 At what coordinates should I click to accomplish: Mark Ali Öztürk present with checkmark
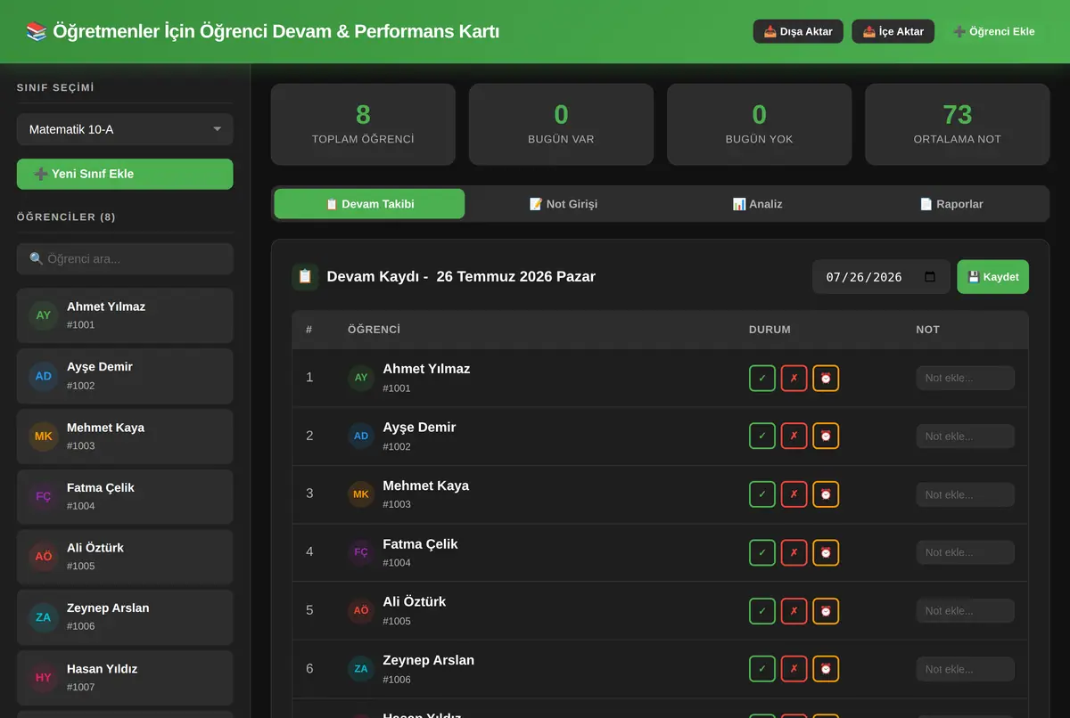[x=762, y=611]
